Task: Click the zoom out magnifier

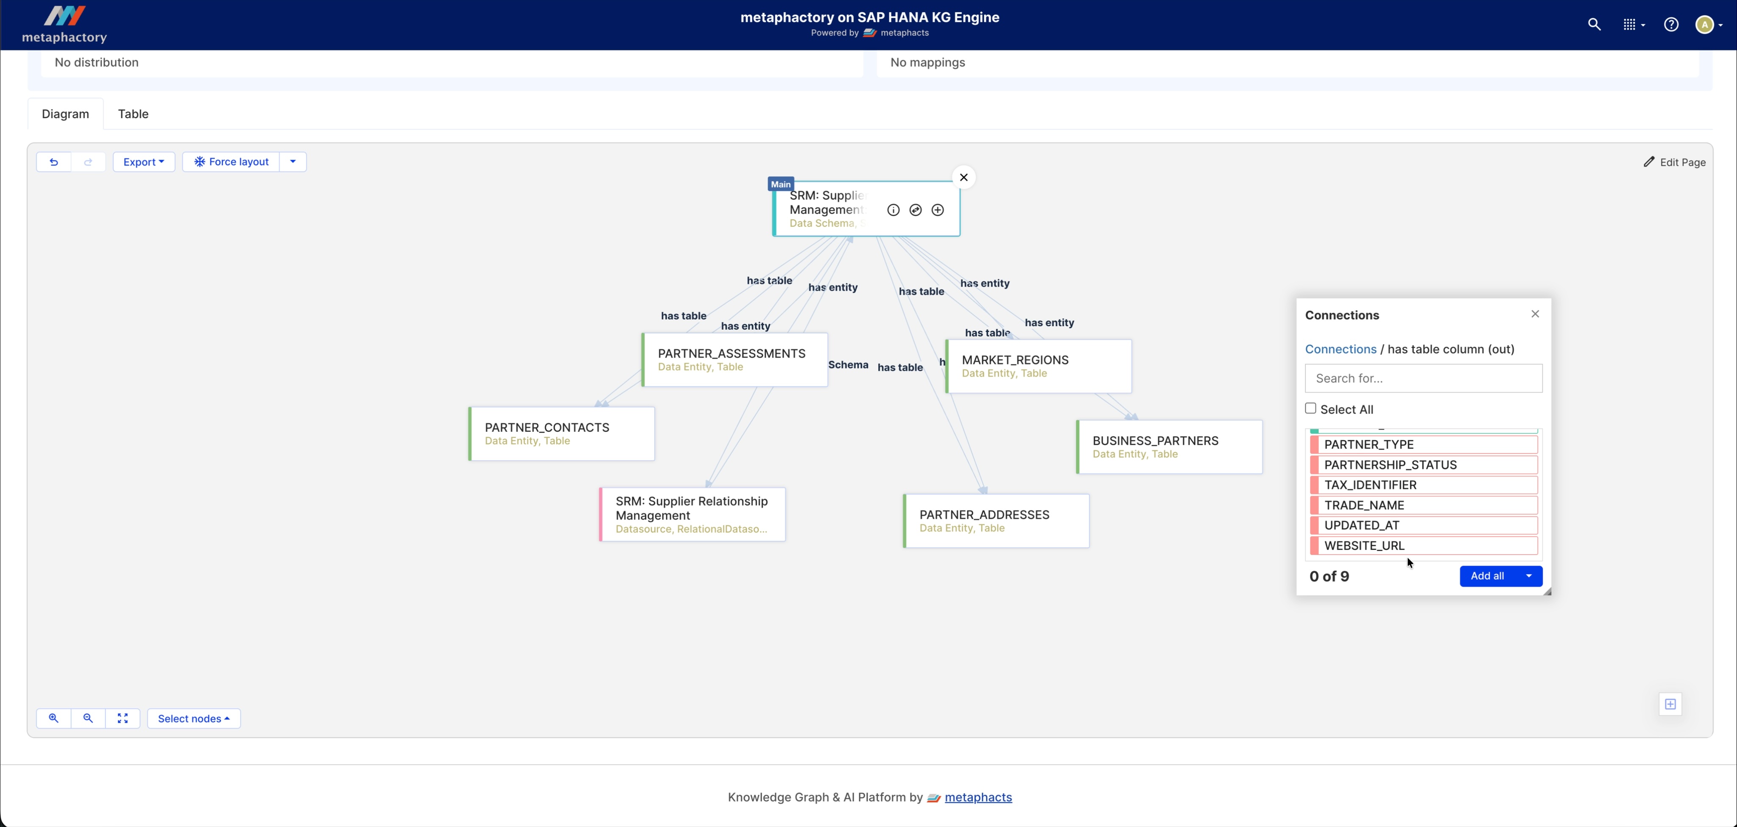Action: pos(88,718)
